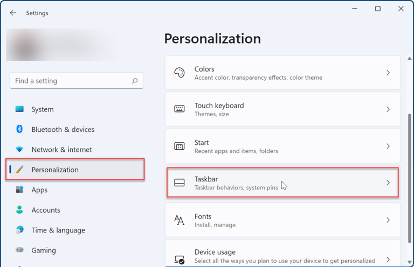Click the Find a setting field

click(77, 81)
